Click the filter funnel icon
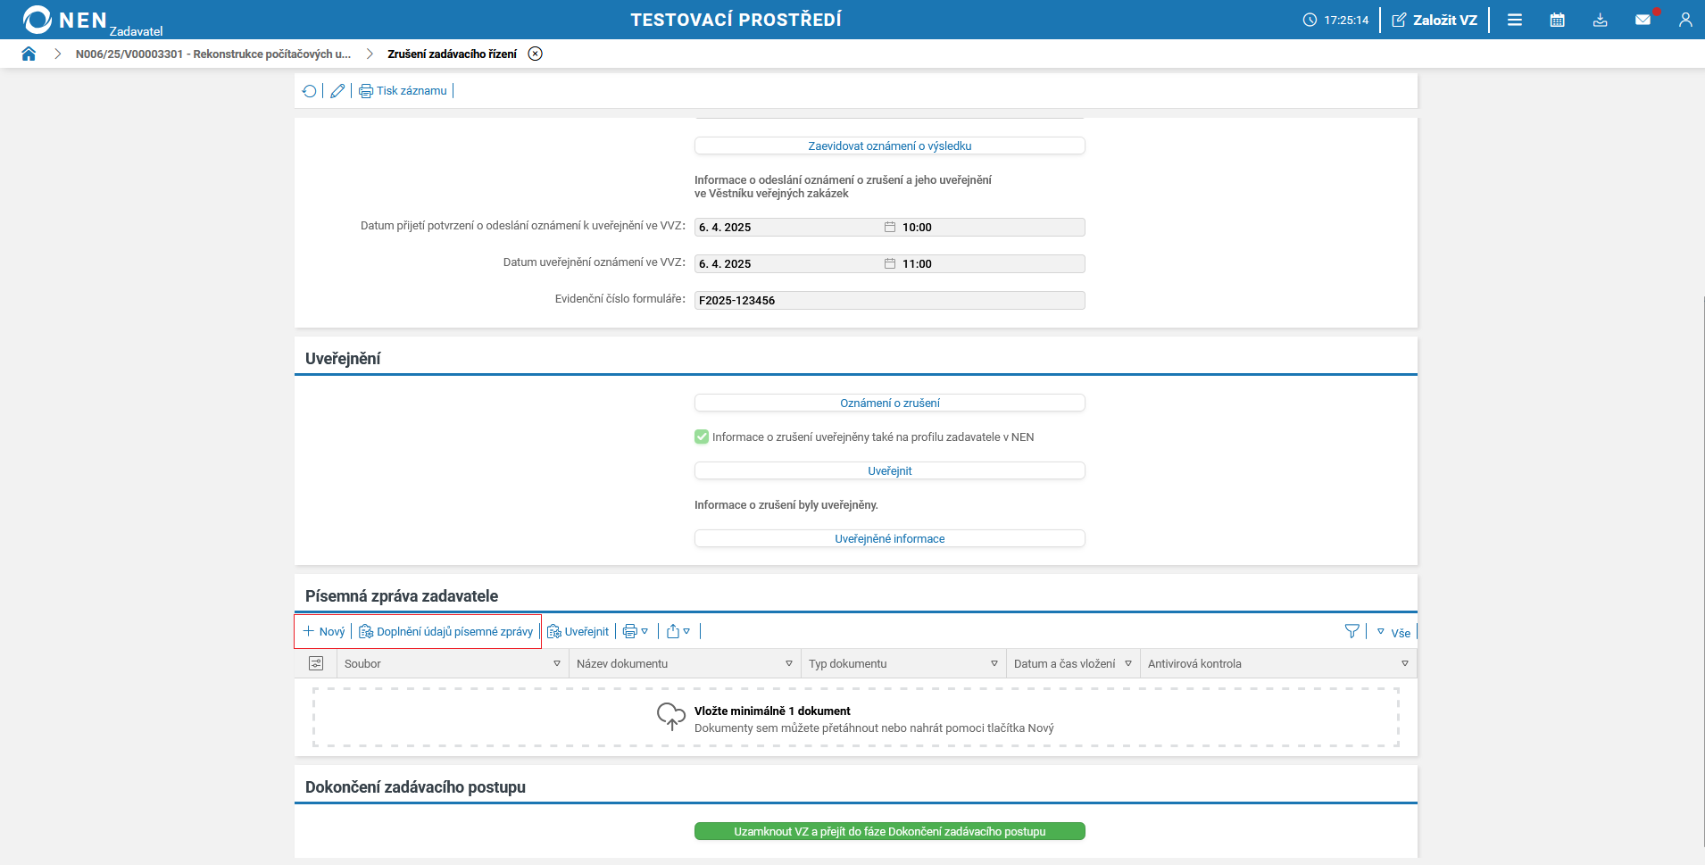This screenshot has width=1705, height=865. (x=1352, y=632)
